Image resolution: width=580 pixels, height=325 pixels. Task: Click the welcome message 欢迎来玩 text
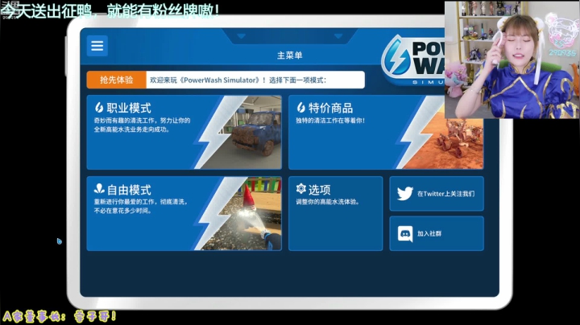238,80
